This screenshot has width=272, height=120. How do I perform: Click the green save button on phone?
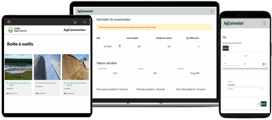(263, 104)
